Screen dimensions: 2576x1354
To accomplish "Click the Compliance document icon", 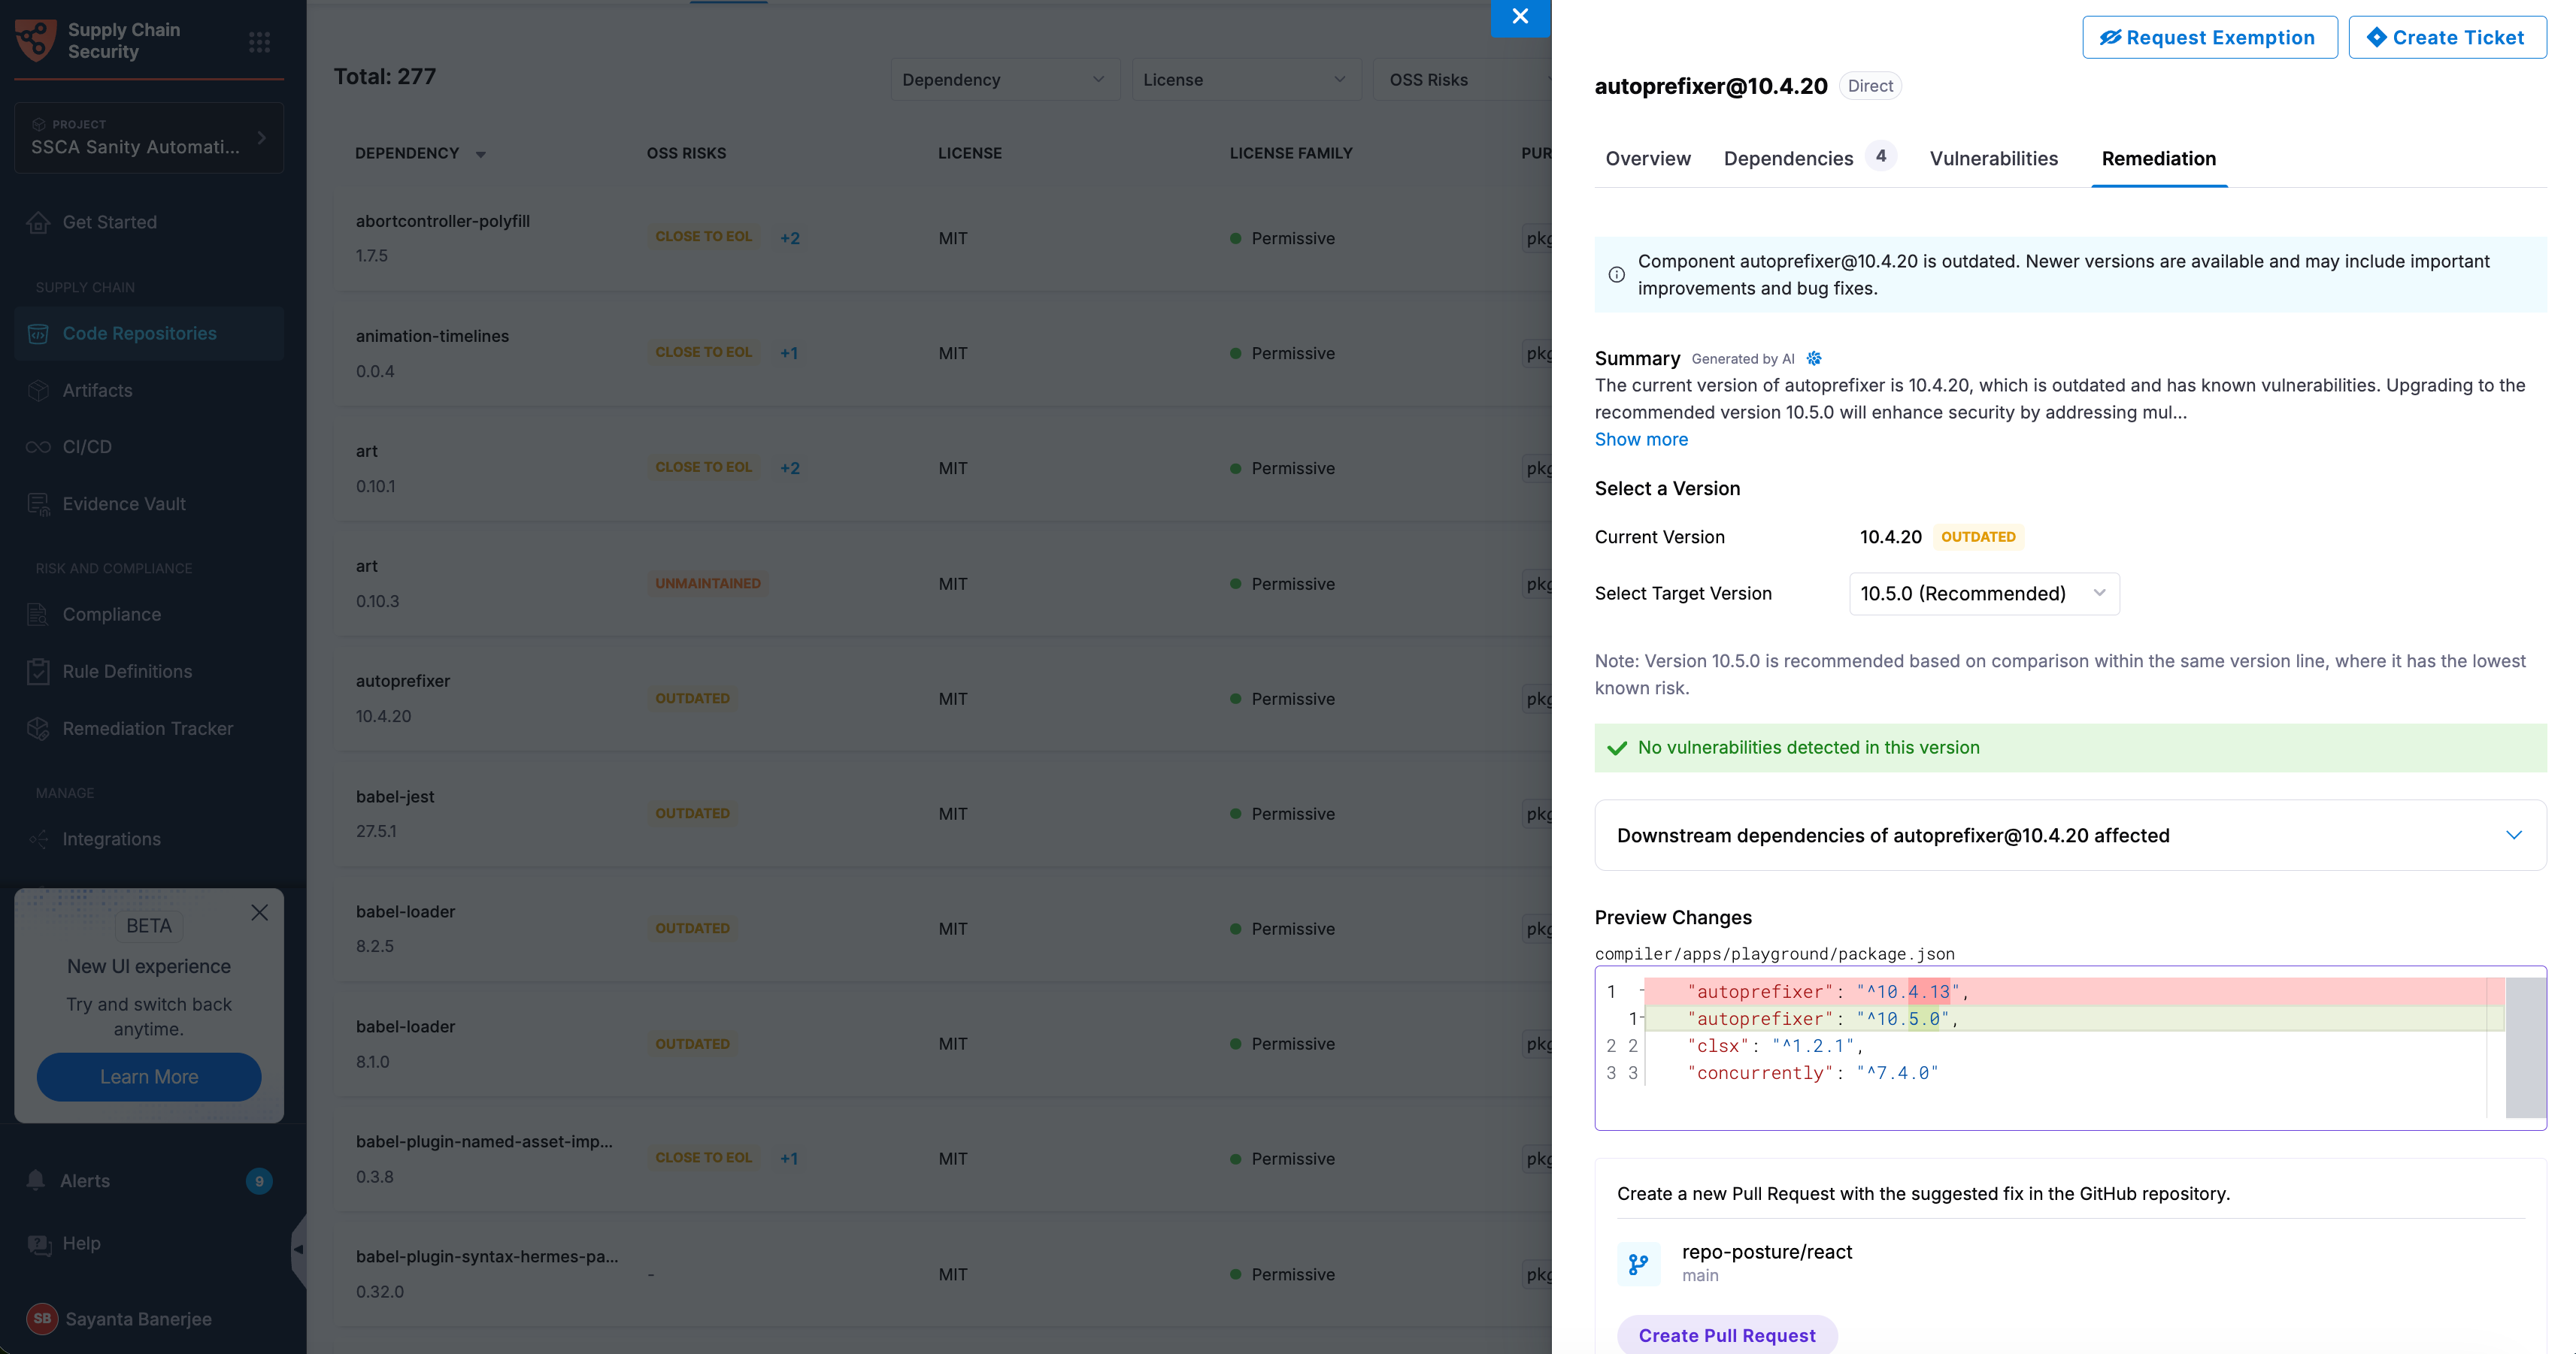I will [x=38, y=615].
